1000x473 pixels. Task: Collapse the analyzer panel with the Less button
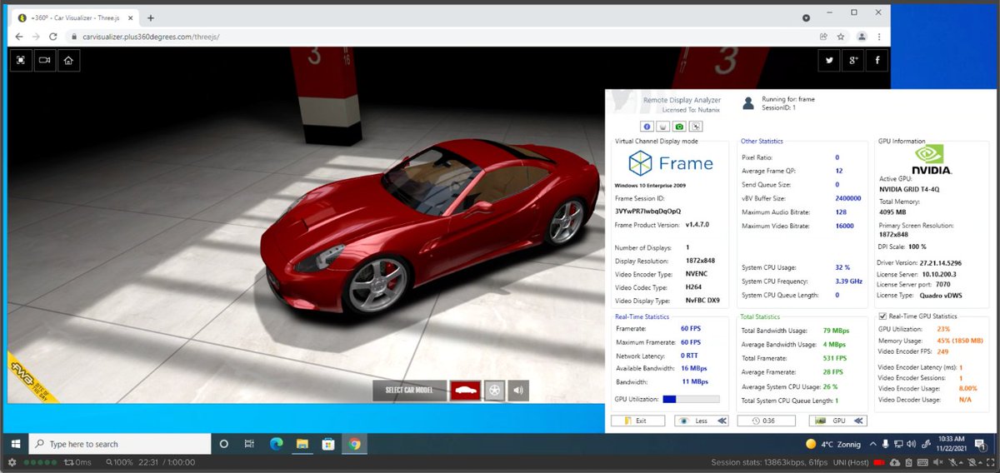702,421
